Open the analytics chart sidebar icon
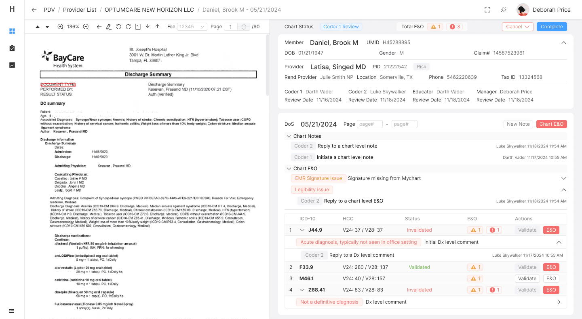The height and width of the screenshot is (319, 582). coord(12,65)
